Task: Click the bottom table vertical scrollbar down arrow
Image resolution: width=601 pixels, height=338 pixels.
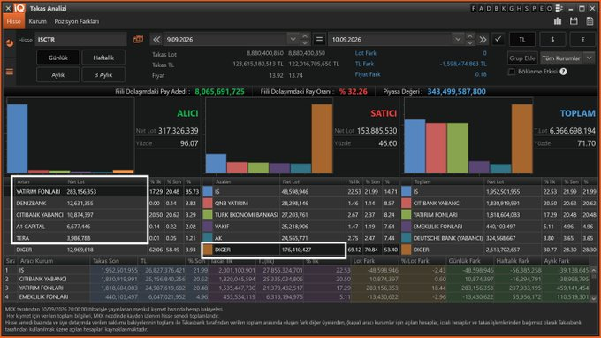Action: point(593,298)
